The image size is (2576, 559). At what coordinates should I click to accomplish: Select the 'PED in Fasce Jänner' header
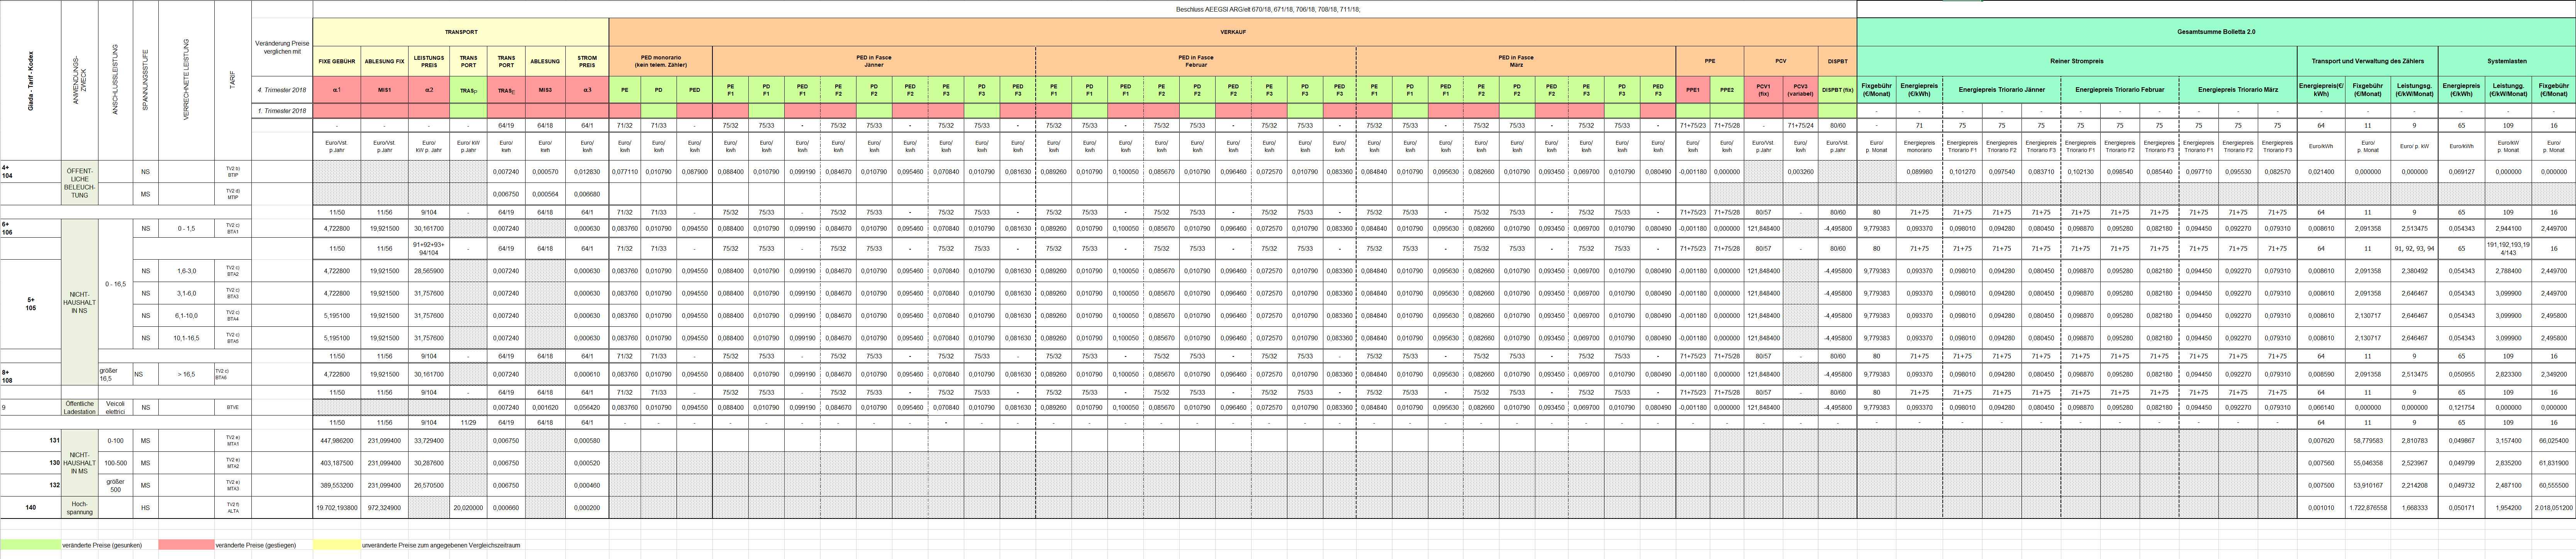coord(874,61)
